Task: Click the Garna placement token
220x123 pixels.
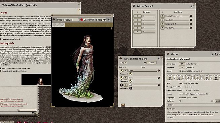Action: (x=131, y=74)
